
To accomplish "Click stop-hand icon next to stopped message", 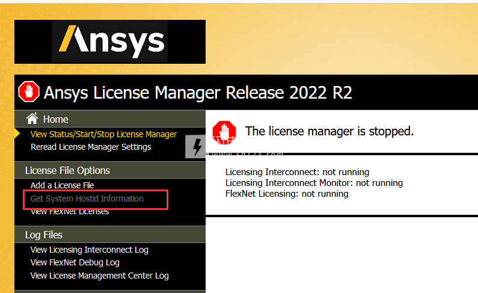I will 224,132.
